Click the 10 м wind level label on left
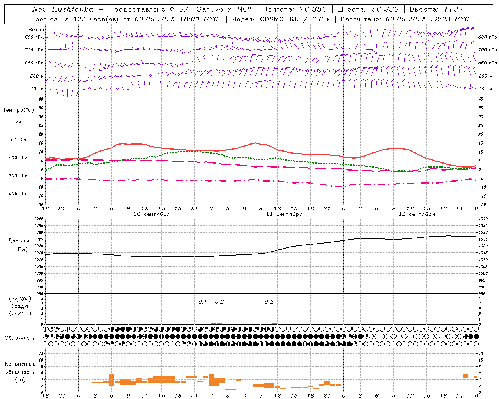Screen dimensions: 499x399 pyautogui.click(x=37, y=89)
